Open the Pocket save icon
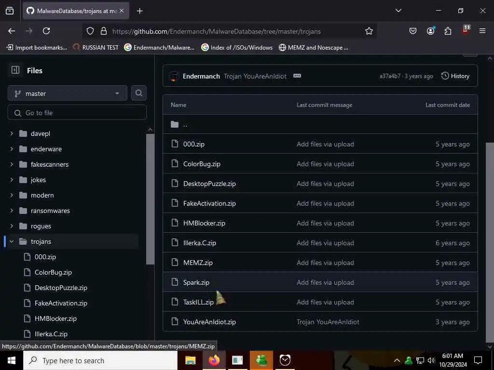494x370 pixels. [x=413, y=31]
